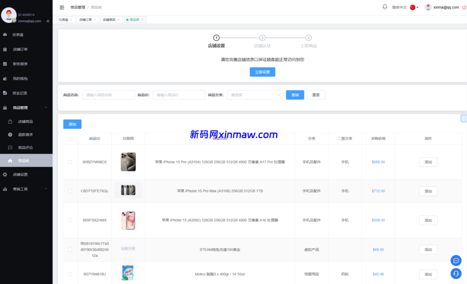Open the notification bell

pos(385,7)
